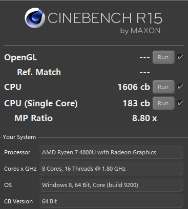Run the CPU Single Core benchmark
The height and width of the screenshot is (209, 188).
tap(163, 103)
